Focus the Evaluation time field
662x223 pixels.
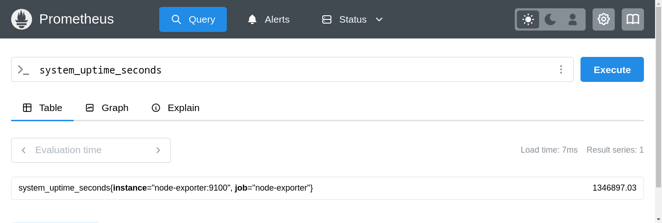(91, 150)
